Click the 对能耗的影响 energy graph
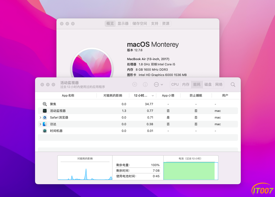275x197 pixels. [x=85, y=168]
